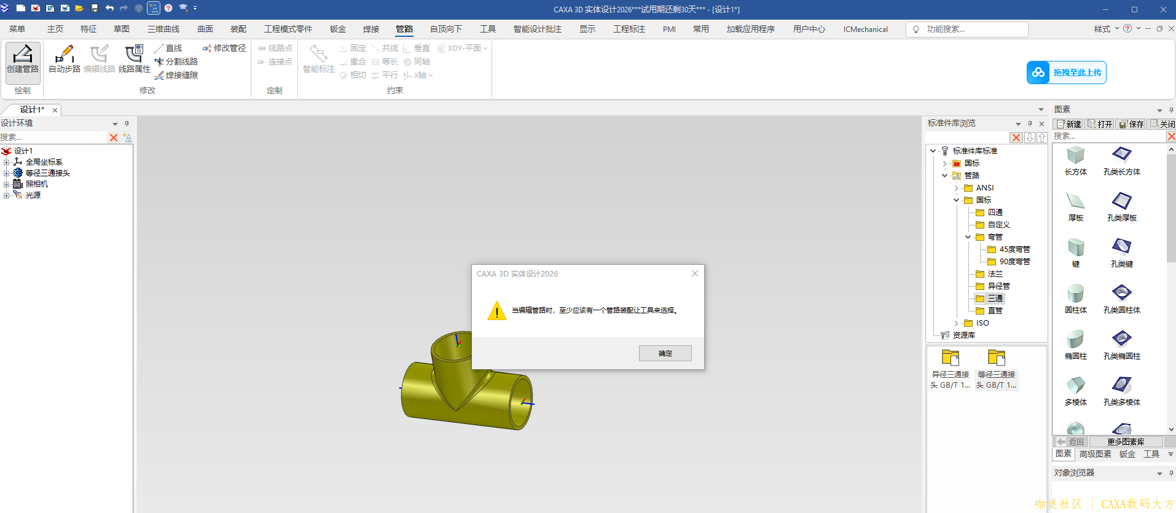This screenshot has width=1176, height=513.
Task: Select the 45度弯管 folder
Action: (x=1014, y=249)
